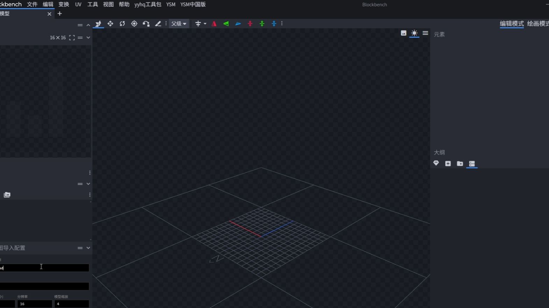Focus the empty second field in 图导入配置
This screenshot has height=308, width=549.
point(44,286)
